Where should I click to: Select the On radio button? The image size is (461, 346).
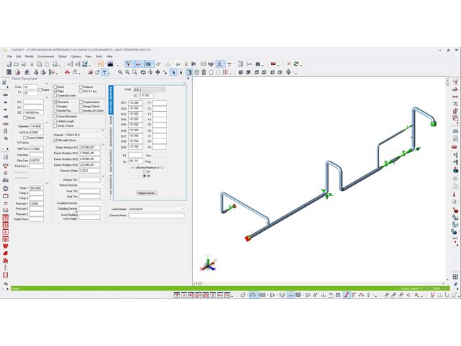(143, 171)
